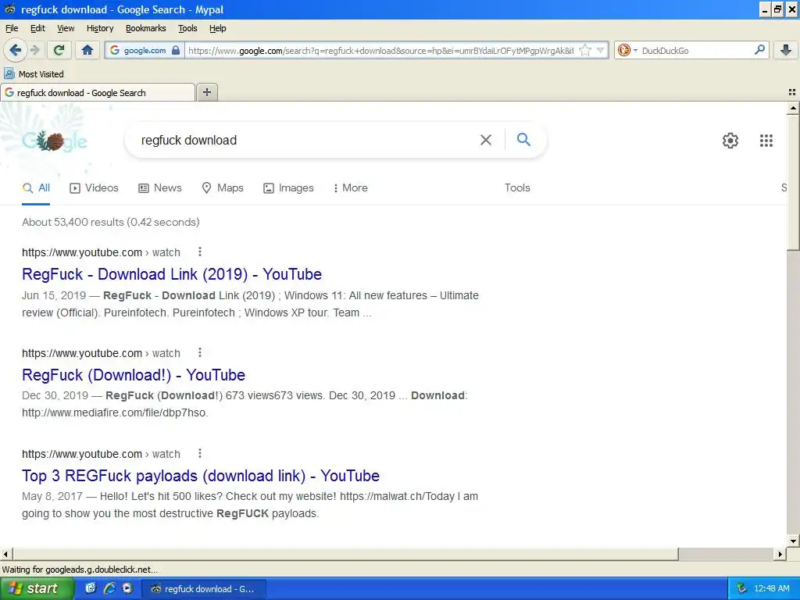Go back with the Back arrow button

[x=15, y=50]
